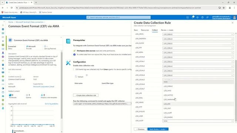This screenshot has height=133, width=237.
Task: Open a new browser tab with the plus icon
Action: point(36,3)
